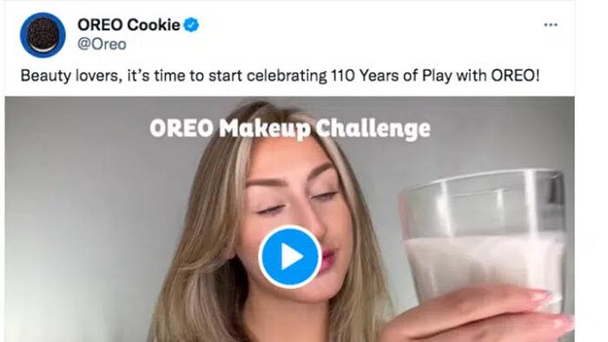Click the word 'Makeup' in the video overlay
Image resolution: width=608 pixels, height=342 pixels.
pos(264,128)
